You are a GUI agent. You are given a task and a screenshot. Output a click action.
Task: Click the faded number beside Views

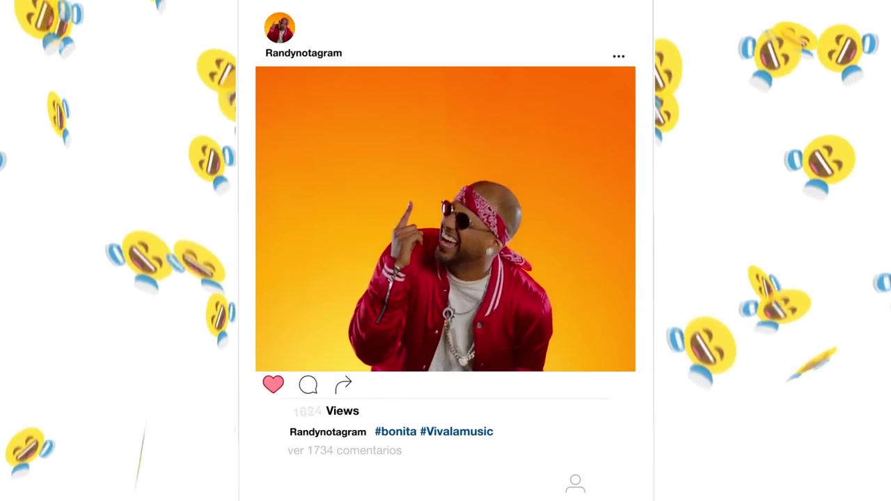click(307, 412)
